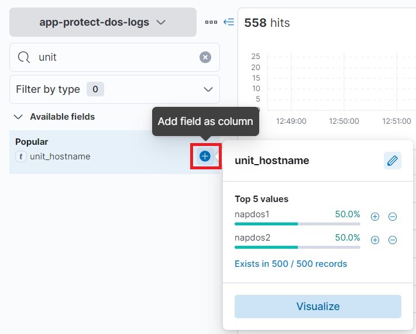Click the napdos1 percentage bar
Image resolution: width=416 pixels, height=334 pixels.
[x=297, y=224]
